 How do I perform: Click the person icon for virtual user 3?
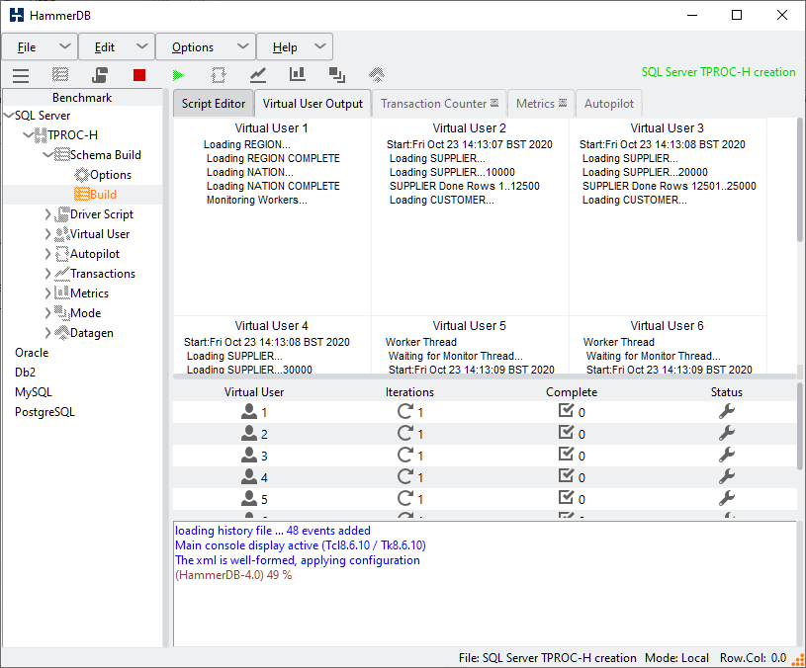point(249,455)
